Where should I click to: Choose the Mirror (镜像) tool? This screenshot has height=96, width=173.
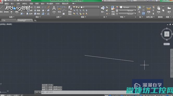(37, 10)
